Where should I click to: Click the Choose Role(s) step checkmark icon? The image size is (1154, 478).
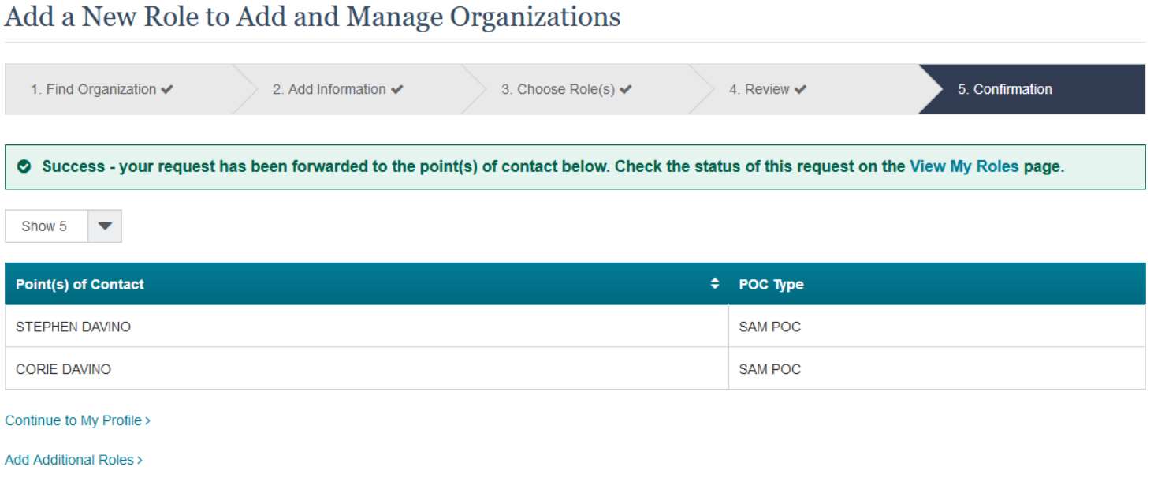click(x=626, y=90)
